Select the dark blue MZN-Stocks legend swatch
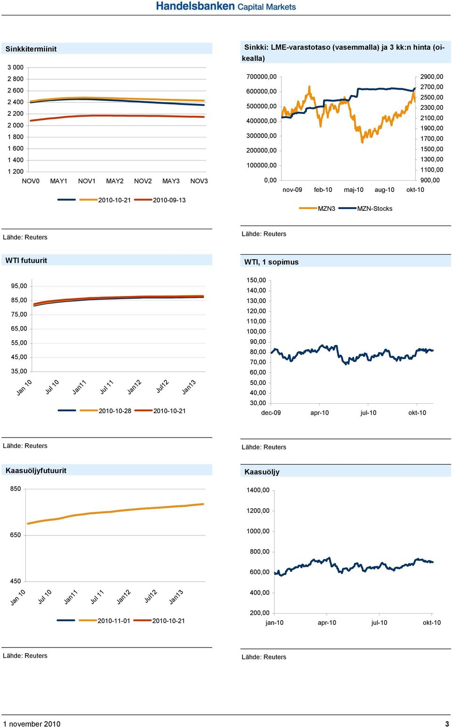The height and width of the screenshot is (727, 452). (347, 208)
